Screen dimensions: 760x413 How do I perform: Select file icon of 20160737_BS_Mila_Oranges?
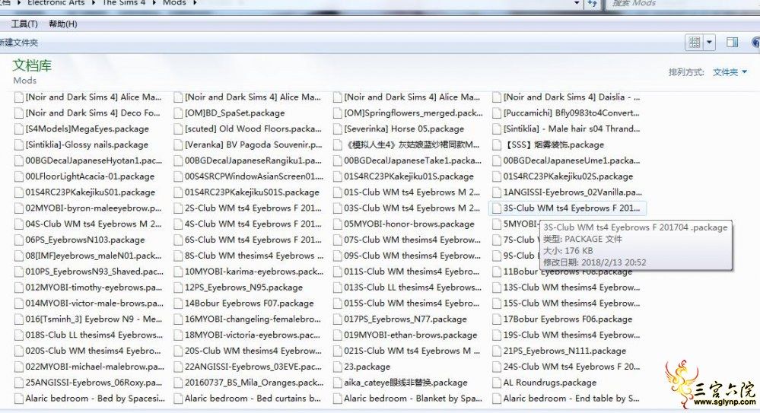[x=178, y=383]
